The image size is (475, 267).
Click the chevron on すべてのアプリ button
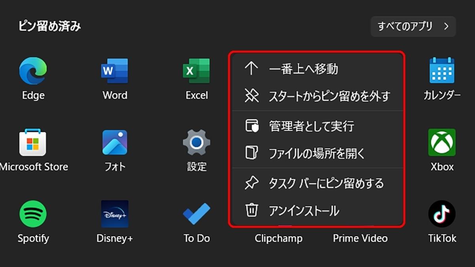click(446, 27)
